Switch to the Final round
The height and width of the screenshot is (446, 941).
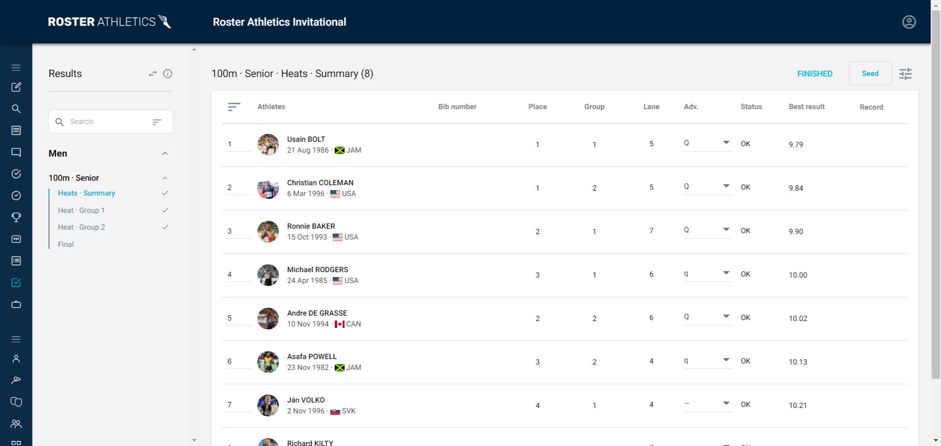(x=65, y=244)
